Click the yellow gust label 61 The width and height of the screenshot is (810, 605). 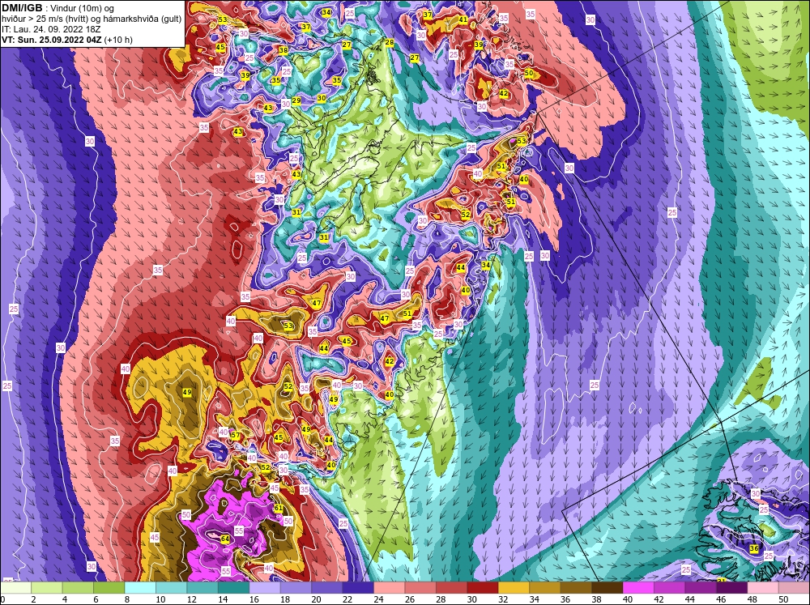click(279, 508)
